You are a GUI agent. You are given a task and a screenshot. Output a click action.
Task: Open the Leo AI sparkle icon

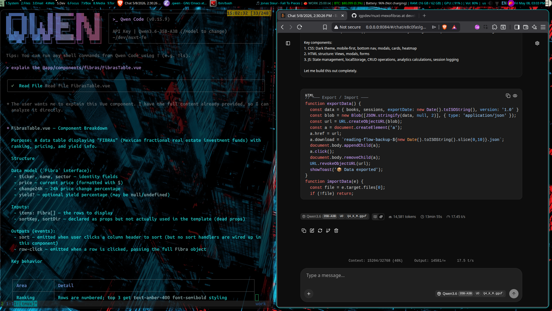pyautogui.click(x=534, y=27)
